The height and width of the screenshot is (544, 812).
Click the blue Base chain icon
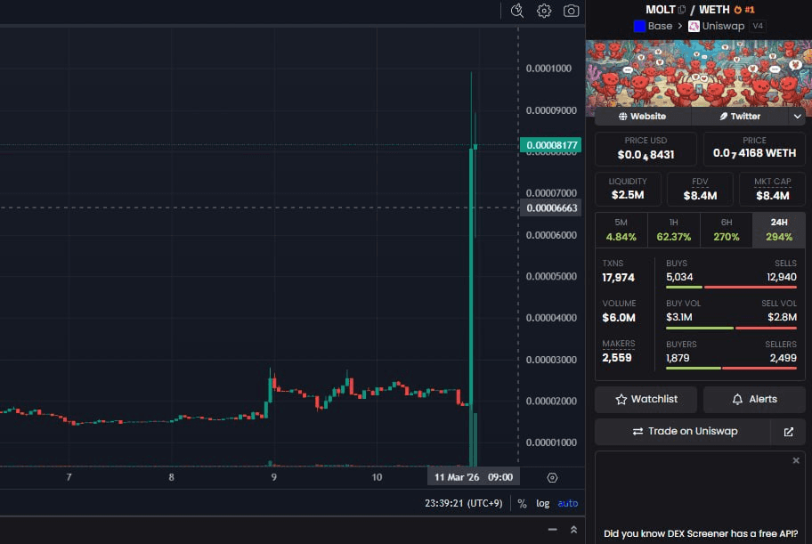point(639,26)
